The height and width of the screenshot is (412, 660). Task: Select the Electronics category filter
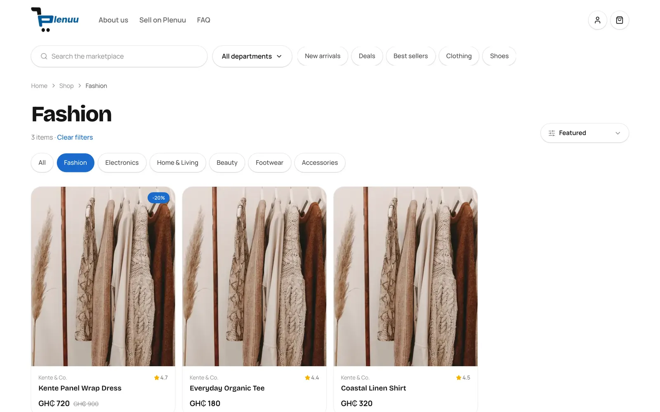click(122, 163)
